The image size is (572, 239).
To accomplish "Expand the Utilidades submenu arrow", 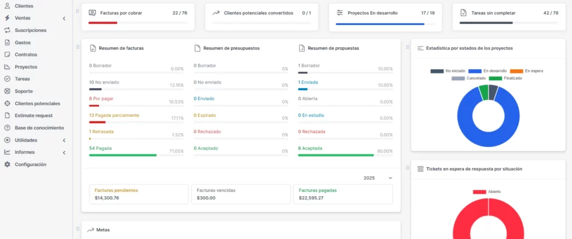I will 64,140.
